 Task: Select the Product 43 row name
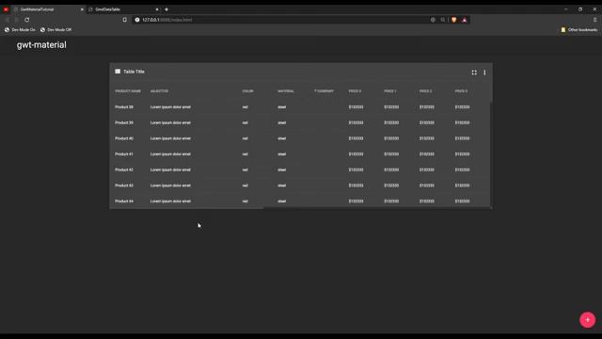124,186
